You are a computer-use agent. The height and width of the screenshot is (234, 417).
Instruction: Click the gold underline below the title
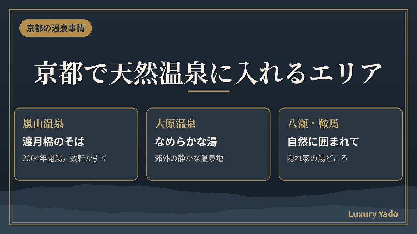pos(208,91)
